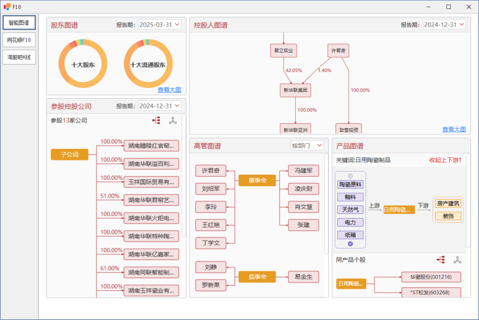479x320 pixels.
Task: Select subsidiary 湖南华联君窑艺...
Action: (151, 200)
